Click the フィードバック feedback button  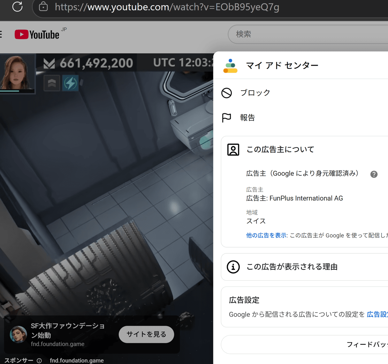click(304, 345)
